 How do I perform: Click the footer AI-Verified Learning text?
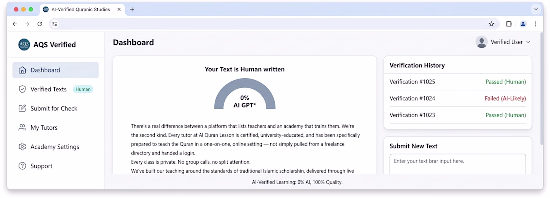point(297,182)
